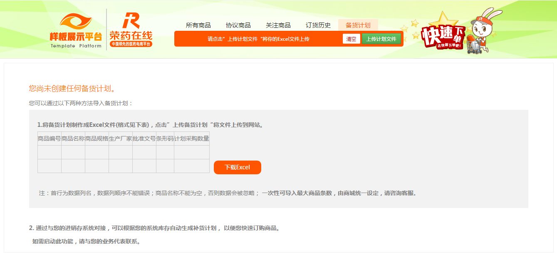Select the 商品规格 column header
The height and width of the screenshot is (255, 557).
(97, 139)
